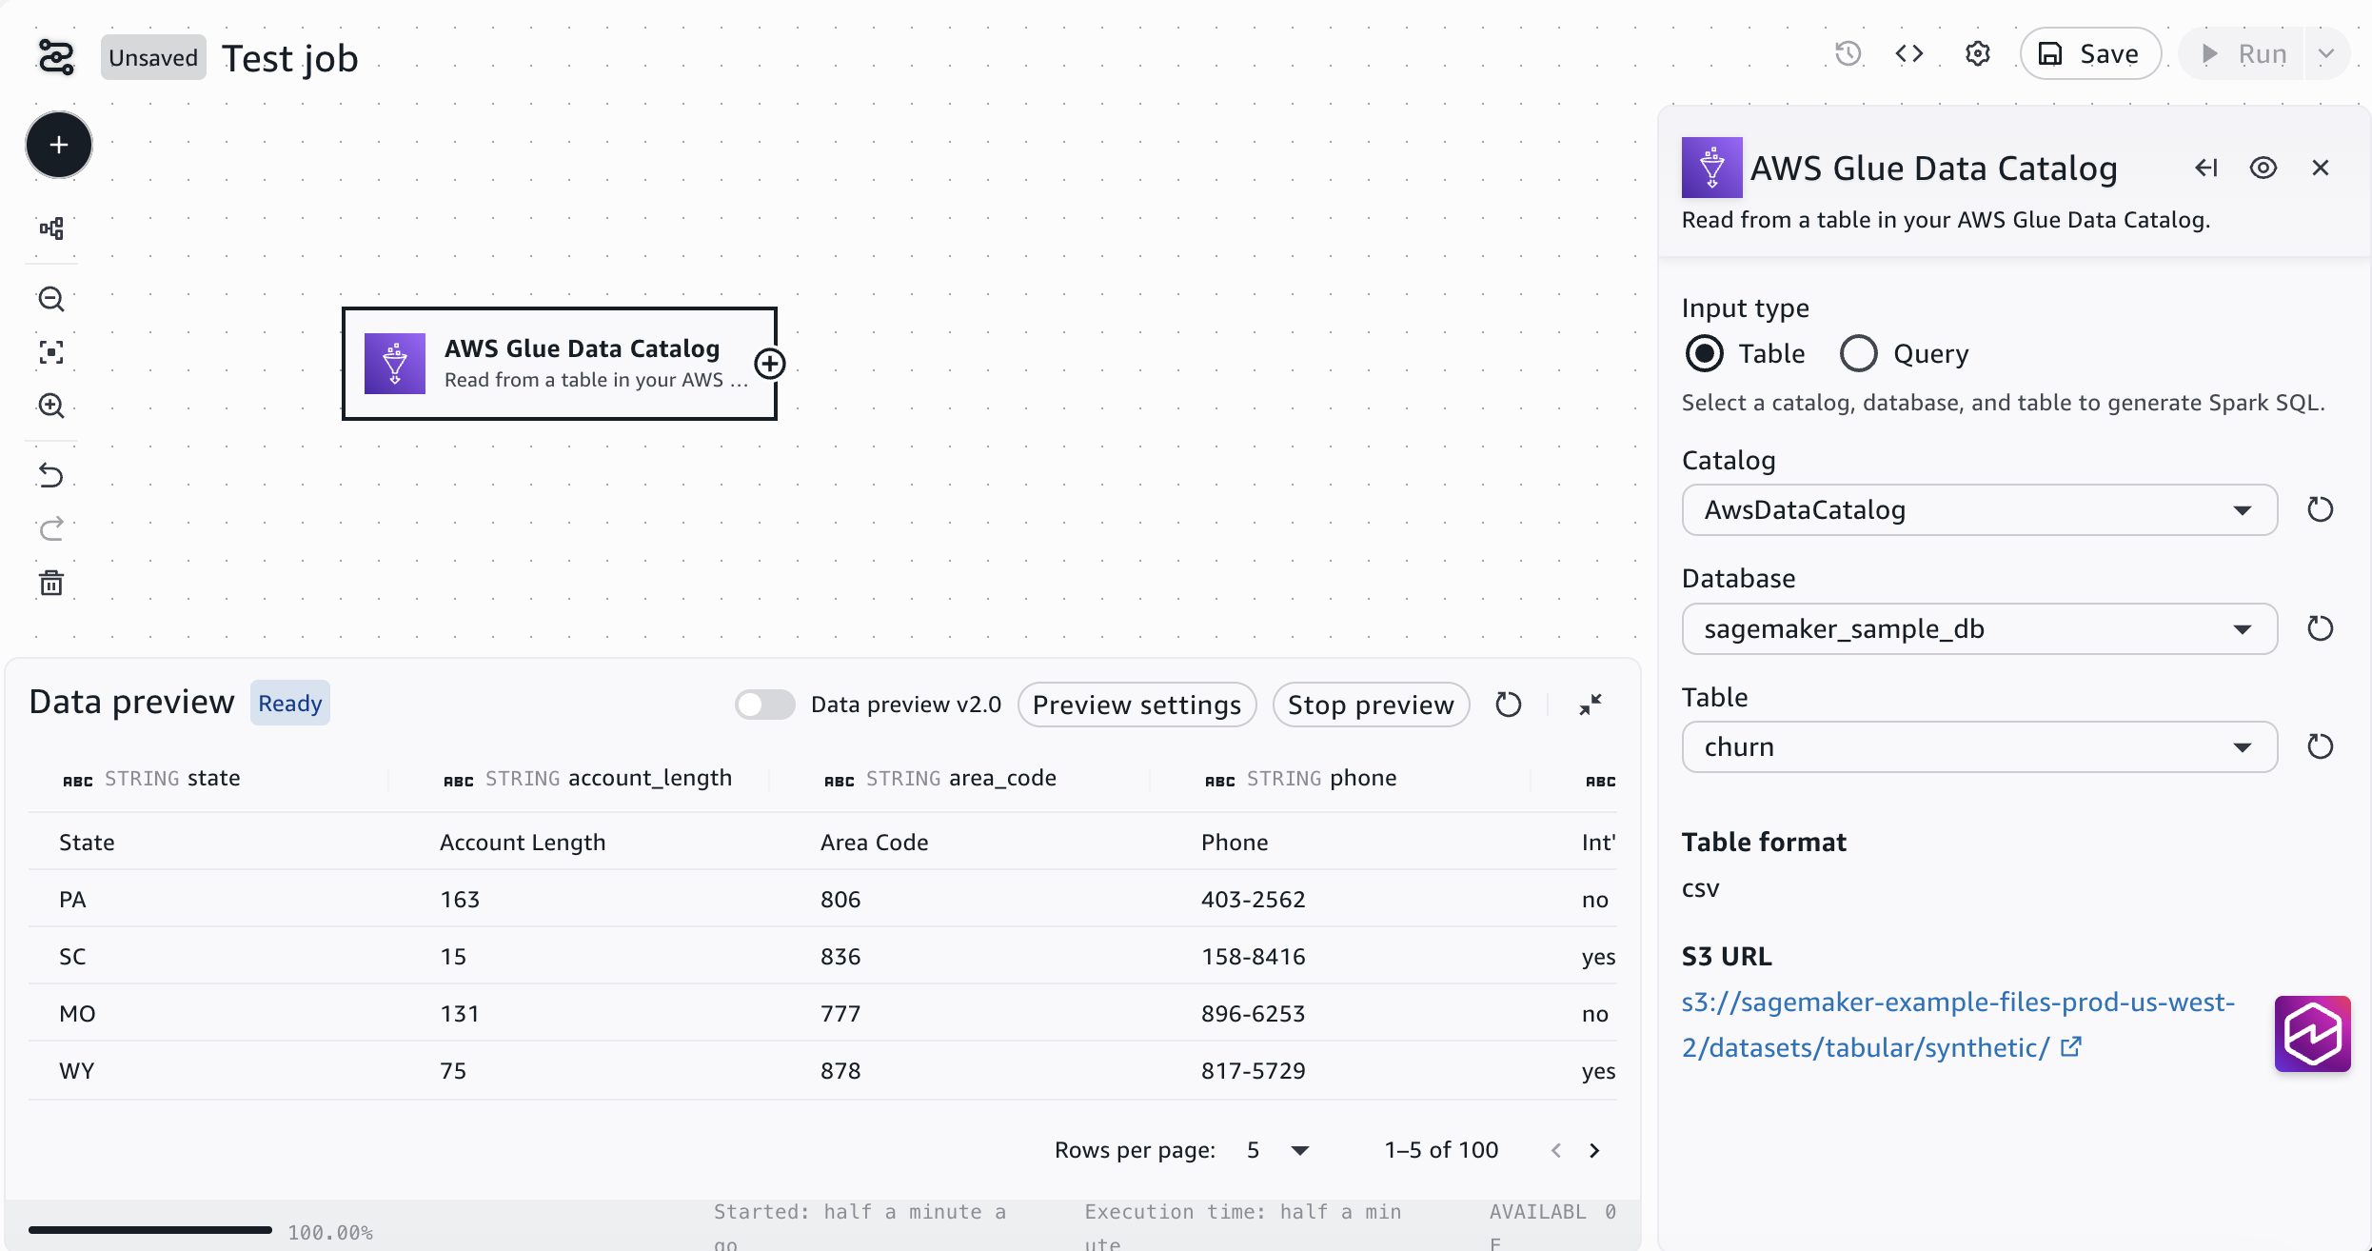Open job version history icon
Viewport: 2372px width, 1251px height.
1848,53
